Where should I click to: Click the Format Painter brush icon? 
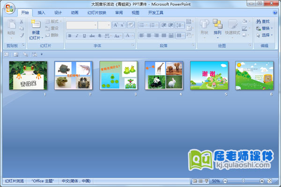coord(22,35)
